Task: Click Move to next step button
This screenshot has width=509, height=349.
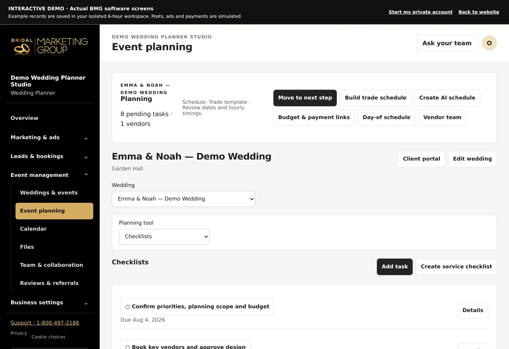Action: 305,98
